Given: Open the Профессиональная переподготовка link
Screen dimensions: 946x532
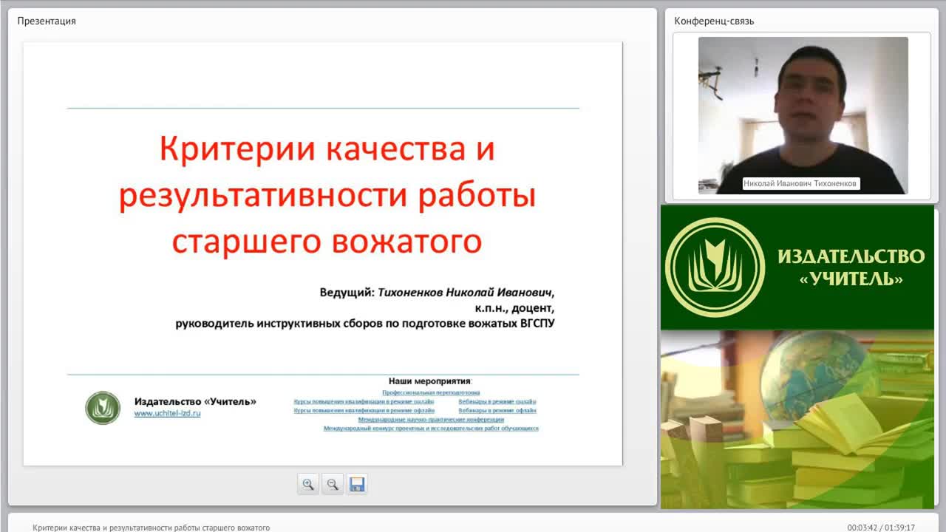Looking at the screenshot, I should (x=431, y=392).
